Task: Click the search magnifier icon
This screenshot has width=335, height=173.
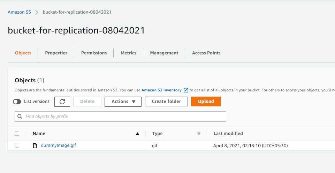Action: point(20,116)
